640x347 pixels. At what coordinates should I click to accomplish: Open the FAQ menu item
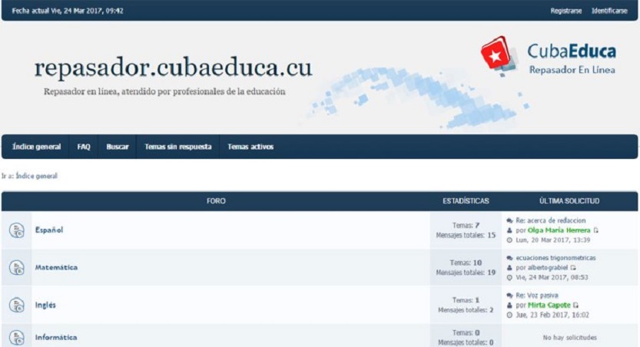point(84,147)
